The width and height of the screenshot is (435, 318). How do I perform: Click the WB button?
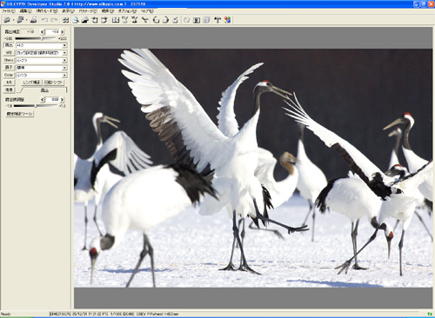click(x=9, y=53)
